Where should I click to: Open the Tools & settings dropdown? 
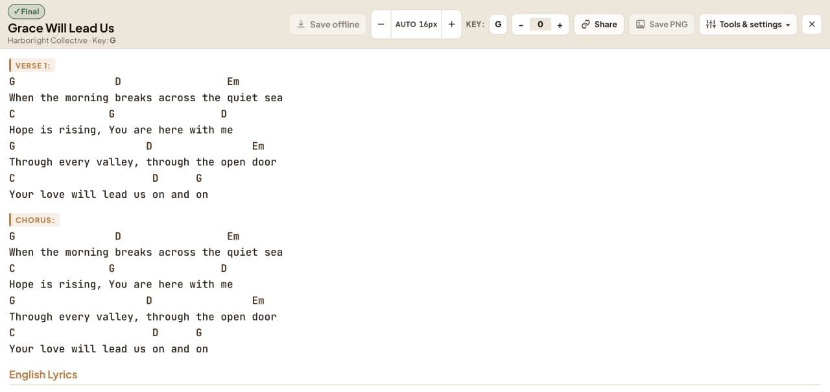tap(748, 24)
